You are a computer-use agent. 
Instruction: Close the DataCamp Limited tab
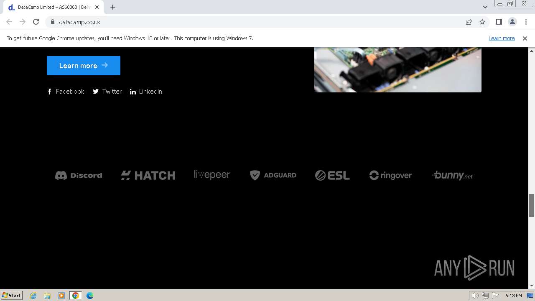pyautogui.click(x=97, y=7)
